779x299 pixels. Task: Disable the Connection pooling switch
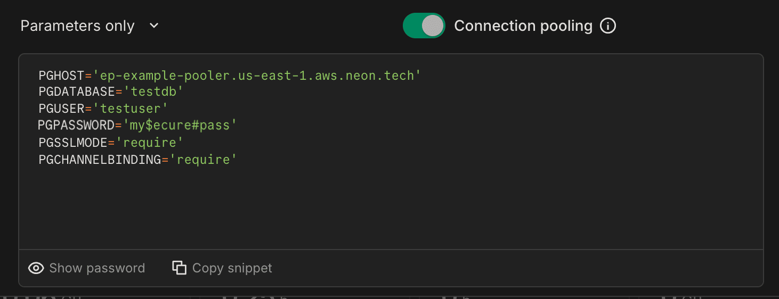(424, 26)
